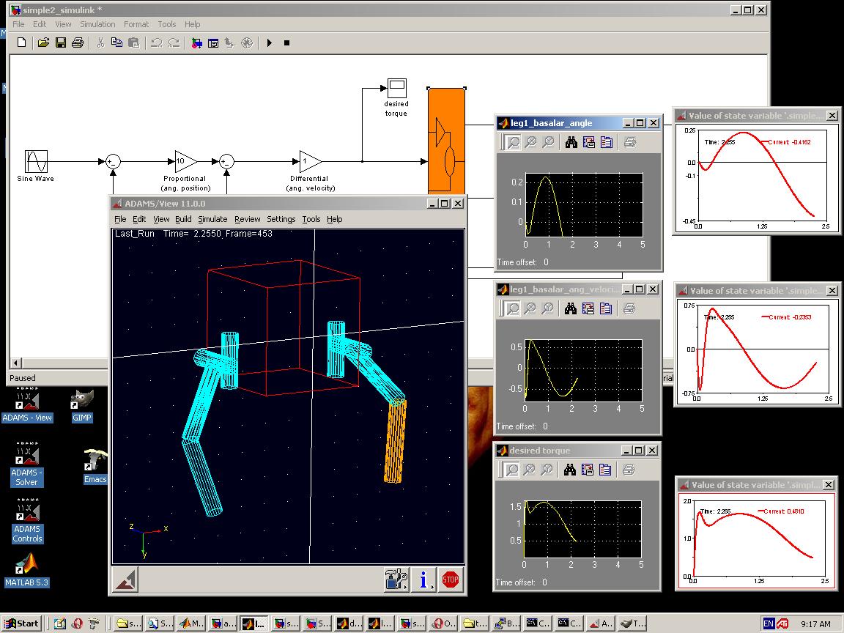This screenshot has width=844, height=633.
Task: Autoscale the leg1_basalar_angle scope with binoculars
Action: pyautogui.click(x=571, y=142)
